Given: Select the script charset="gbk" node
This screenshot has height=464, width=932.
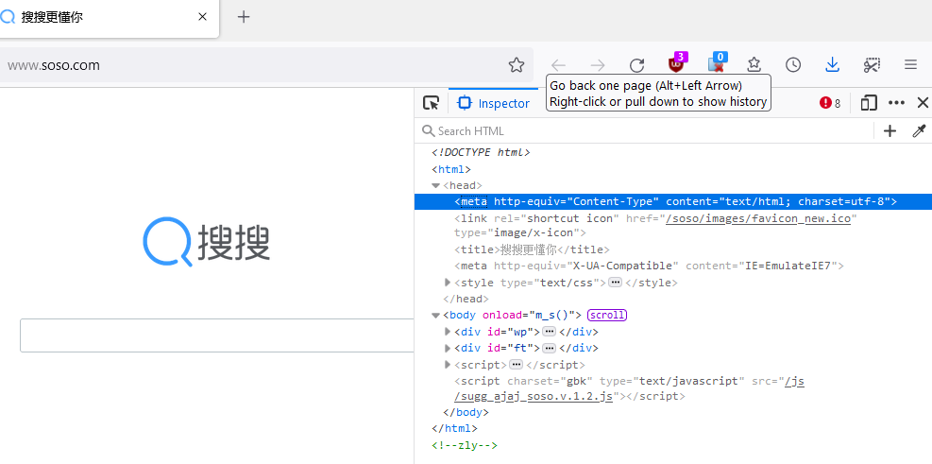Looking at the screenshot, I should click(x=630, y=388).
